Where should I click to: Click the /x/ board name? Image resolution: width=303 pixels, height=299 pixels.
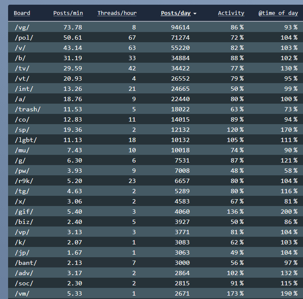coord(20,202)
